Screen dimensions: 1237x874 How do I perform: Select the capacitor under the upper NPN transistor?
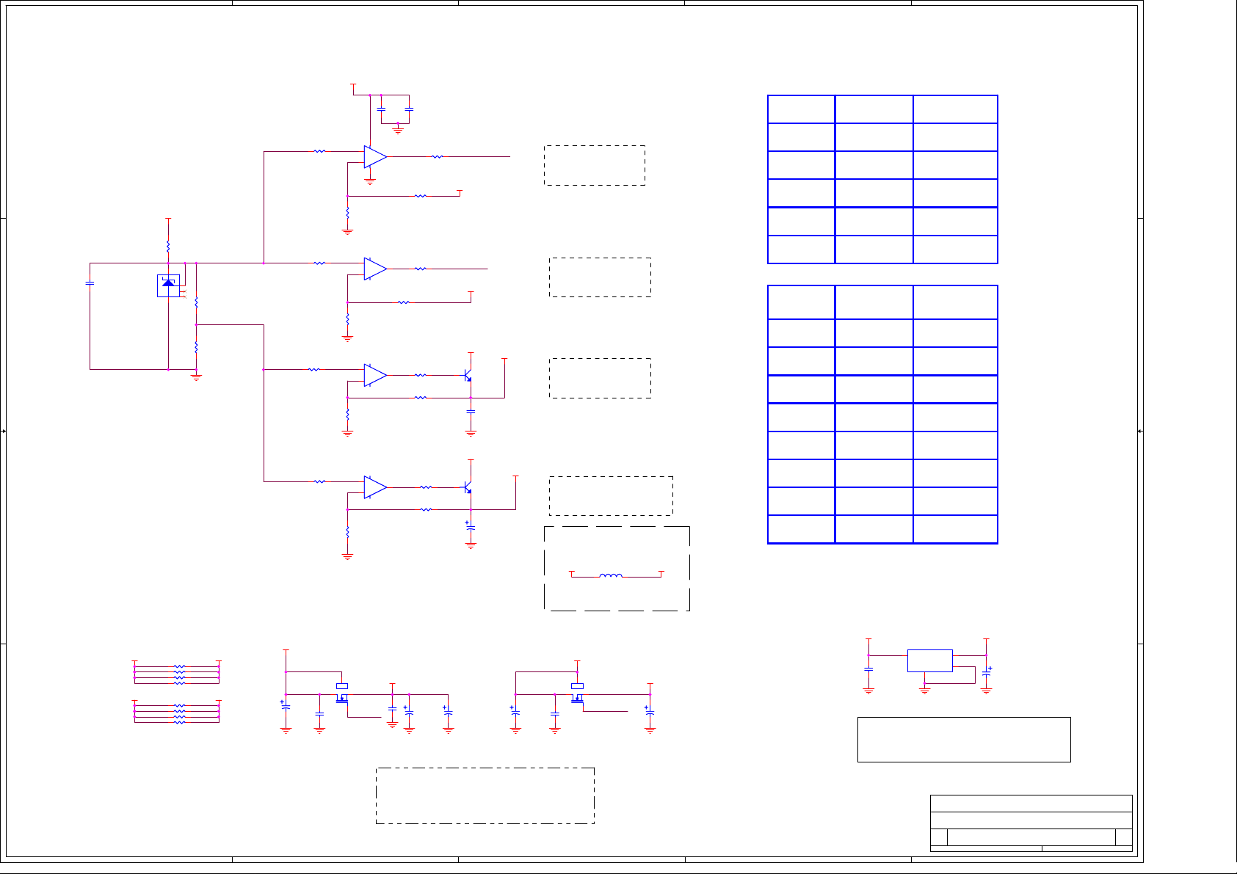471,412
